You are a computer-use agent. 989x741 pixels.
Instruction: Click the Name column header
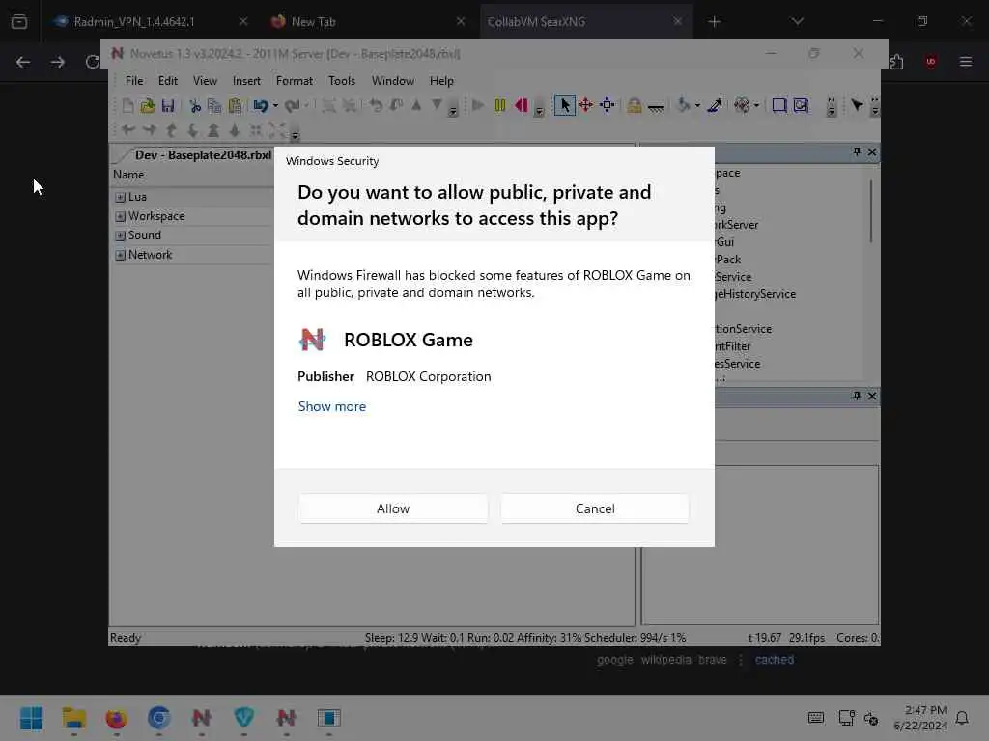pyautogui.click(x=192, y=175)
